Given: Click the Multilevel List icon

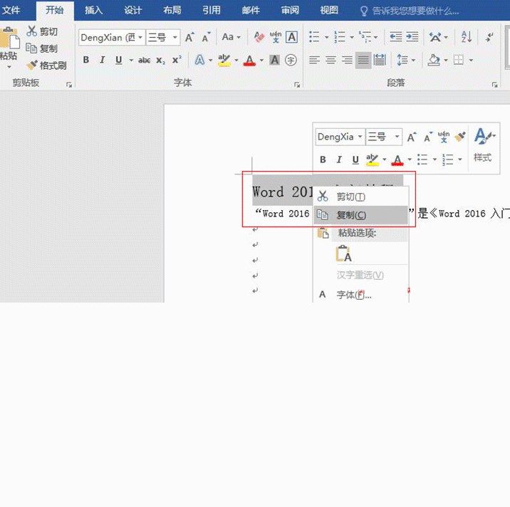Looking at the screenshot, I should tap(365, 37).
